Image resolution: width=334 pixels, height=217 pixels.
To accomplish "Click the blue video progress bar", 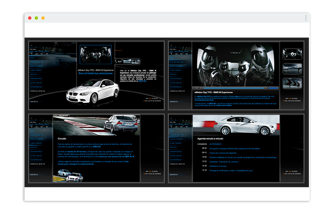I will [233, 88].
